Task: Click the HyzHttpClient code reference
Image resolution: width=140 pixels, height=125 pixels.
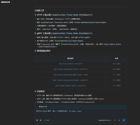Action: coord(47,22)
